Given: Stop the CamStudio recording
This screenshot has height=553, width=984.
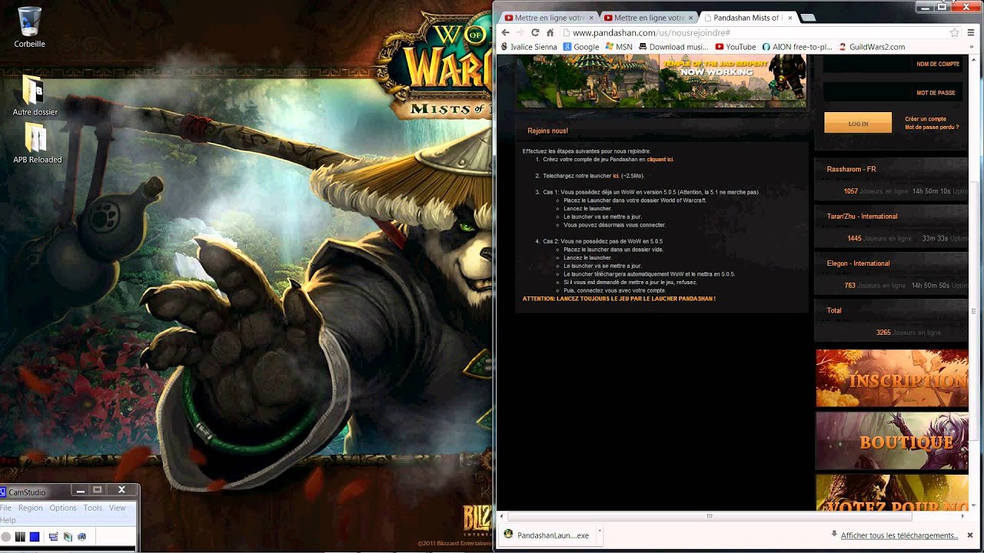Looking at the screenshot, I should [x=35, y=537].
